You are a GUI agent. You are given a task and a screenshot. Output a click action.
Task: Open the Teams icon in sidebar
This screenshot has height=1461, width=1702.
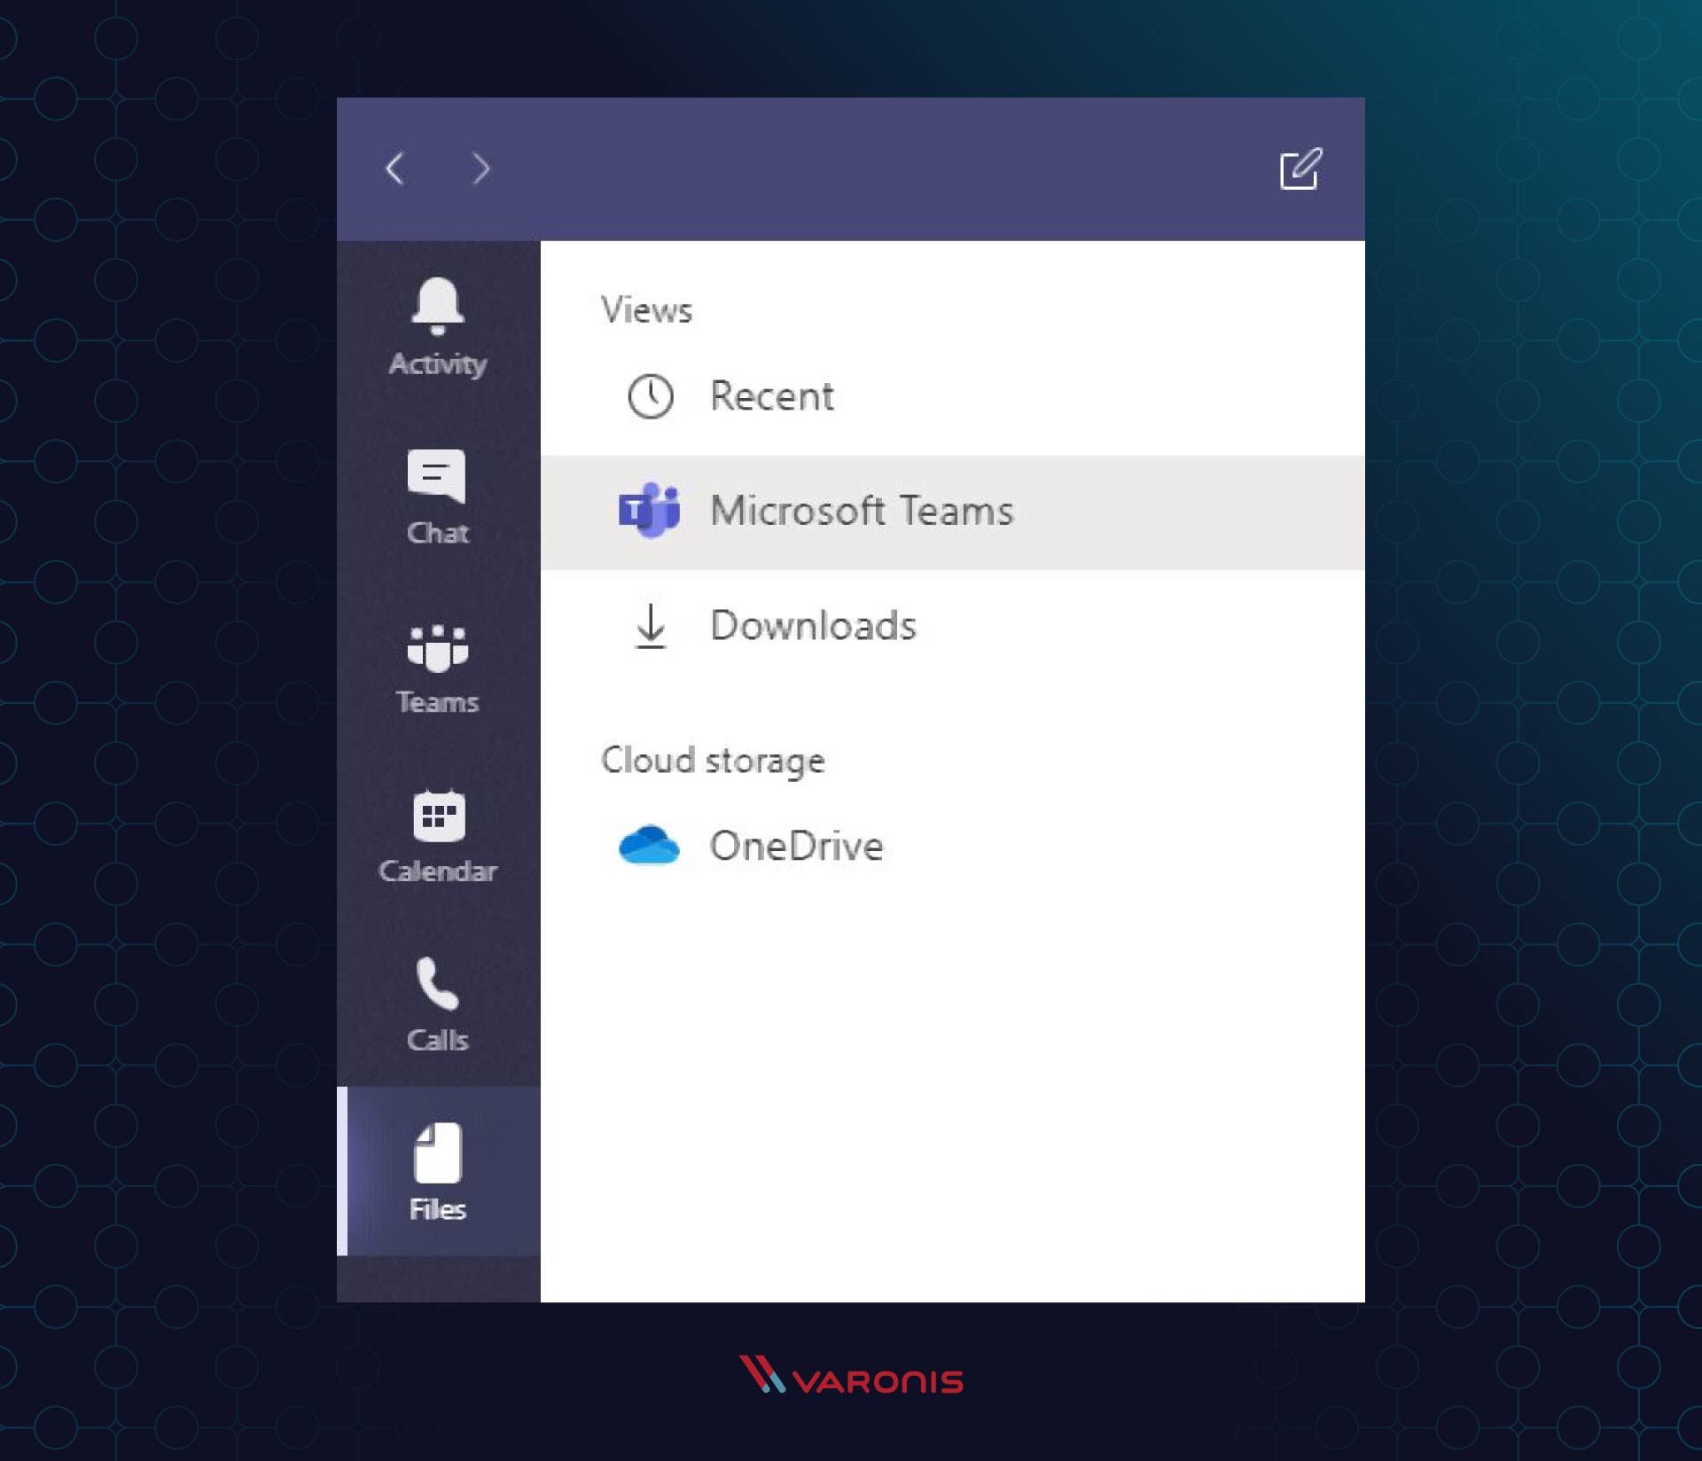click(x=437, y=666)
